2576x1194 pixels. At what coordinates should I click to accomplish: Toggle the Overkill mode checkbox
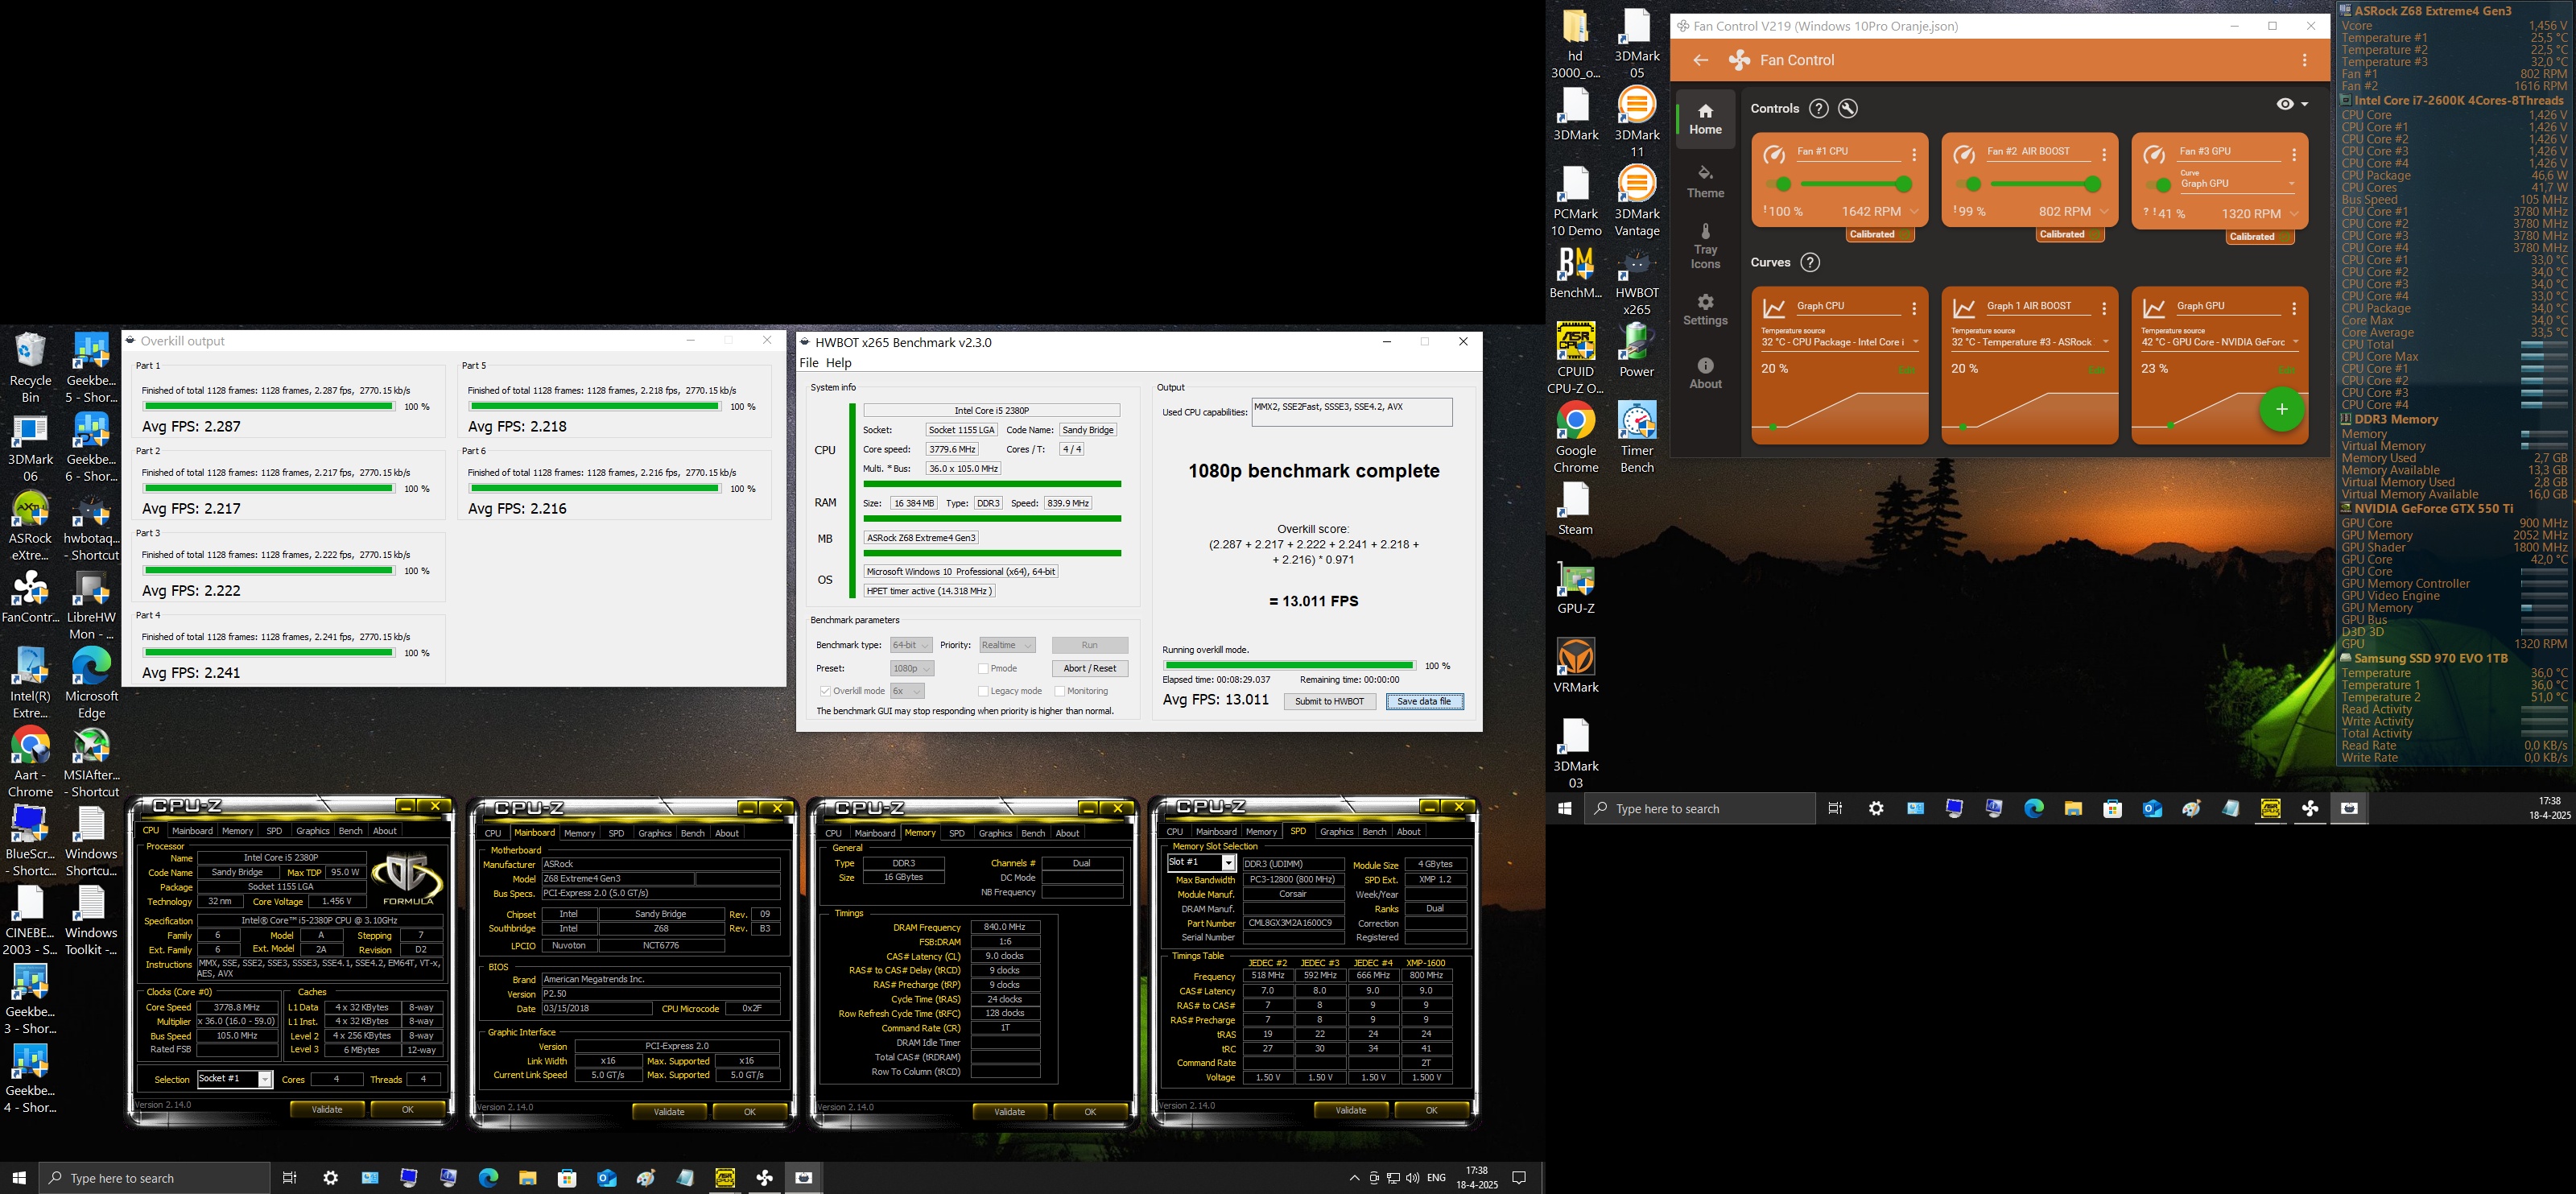[x=825, y=692]
